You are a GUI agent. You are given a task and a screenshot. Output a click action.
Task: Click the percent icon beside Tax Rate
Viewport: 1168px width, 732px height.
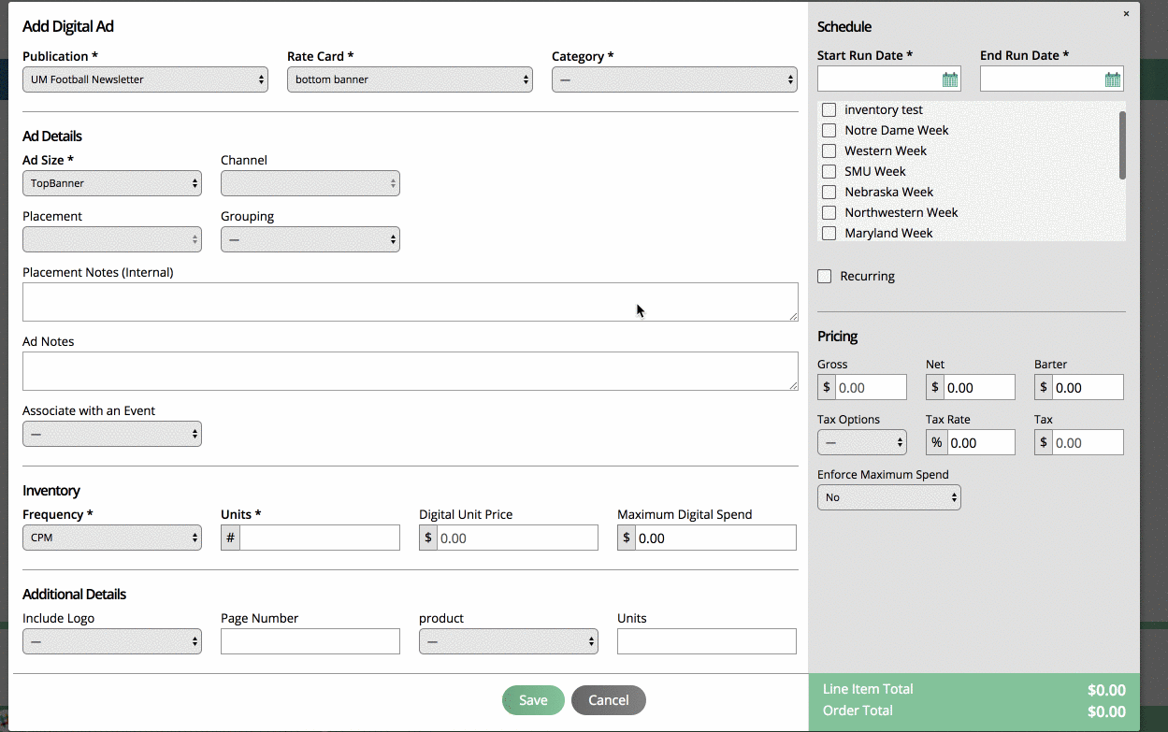(934, 441)
